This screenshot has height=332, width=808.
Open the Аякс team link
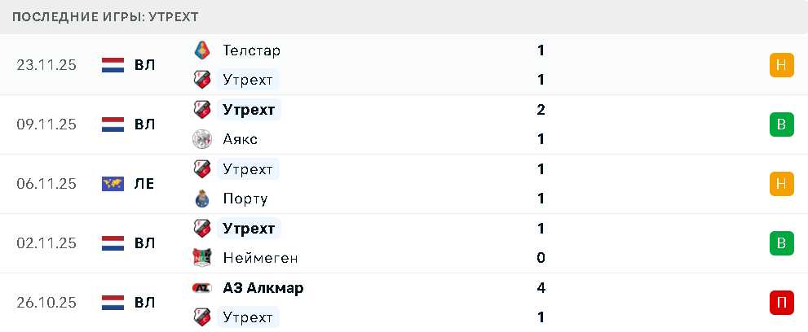tap(240, 139)
